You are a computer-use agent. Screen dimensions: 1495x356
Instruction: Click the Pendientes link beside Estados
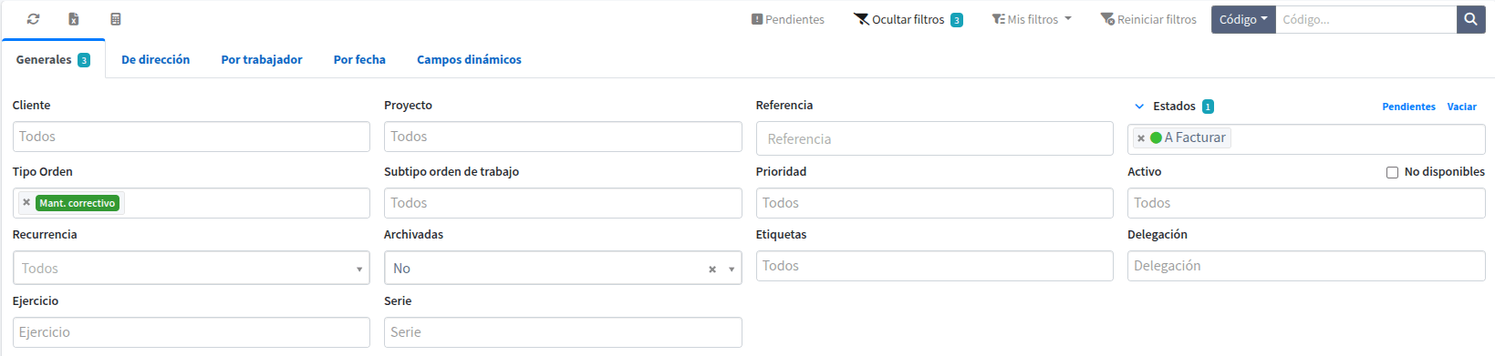point(1408,107)
